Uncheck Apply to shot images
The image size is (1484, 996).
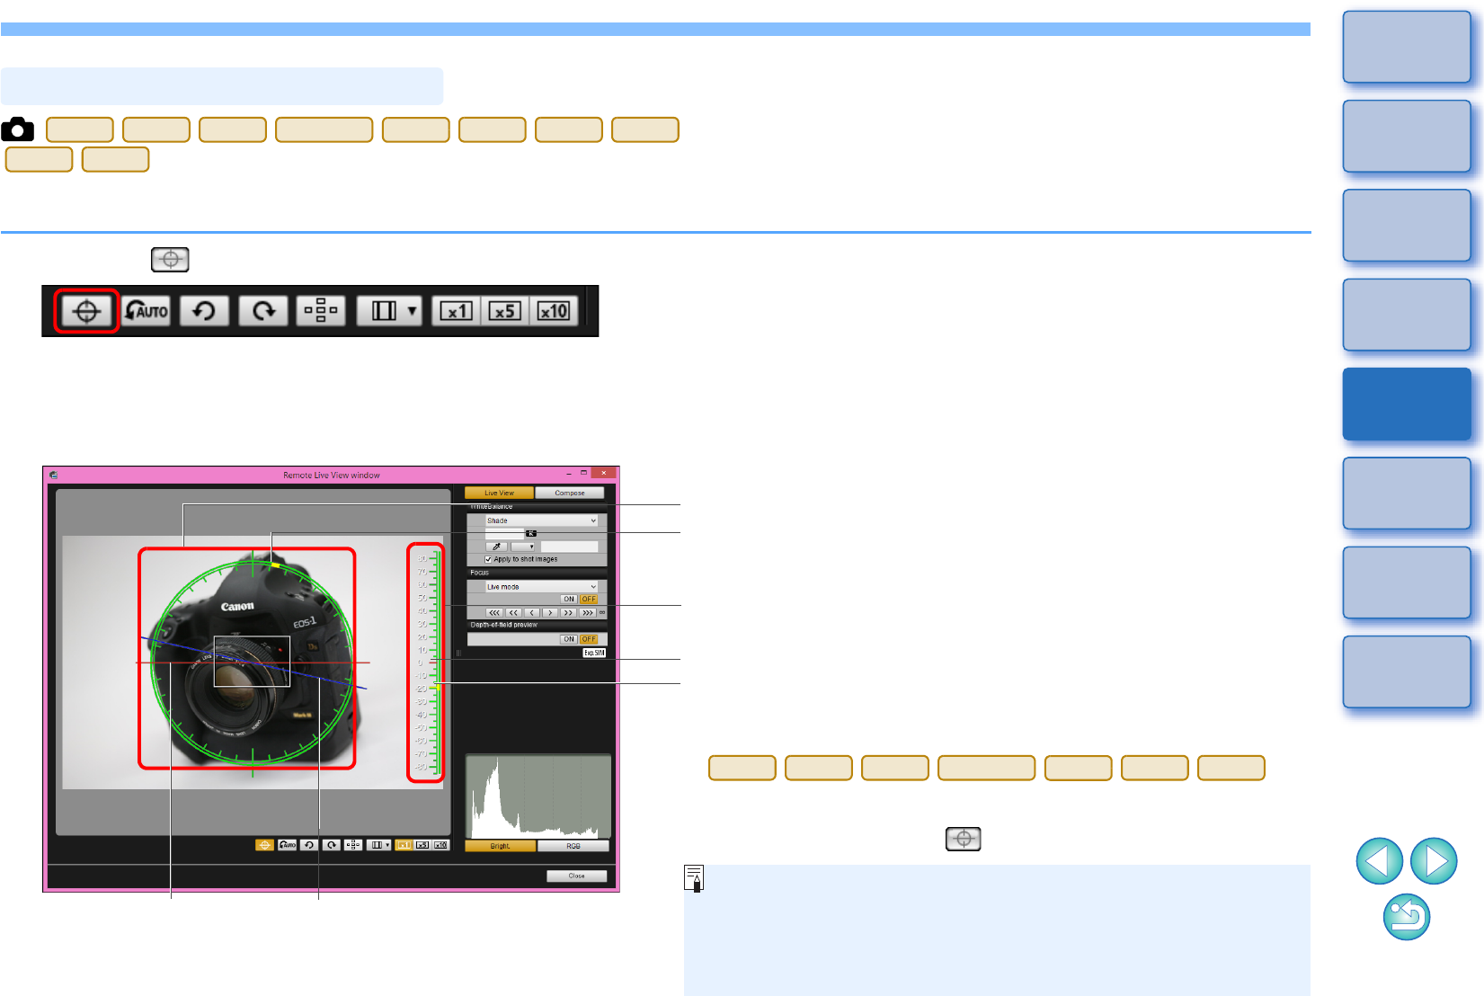488,559
